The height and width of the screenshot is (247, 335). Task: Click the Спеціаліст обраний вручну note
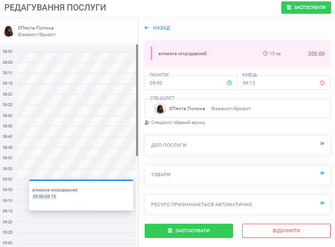(178, 123)
